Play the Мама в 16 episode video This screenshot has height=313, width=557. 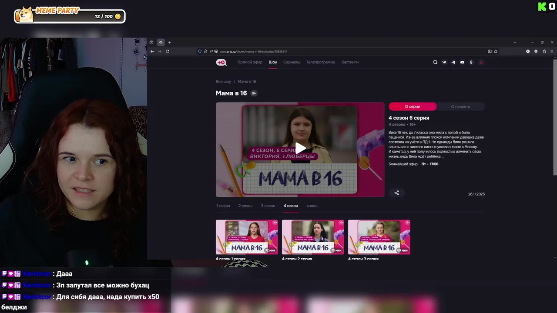tap(300, 148)
